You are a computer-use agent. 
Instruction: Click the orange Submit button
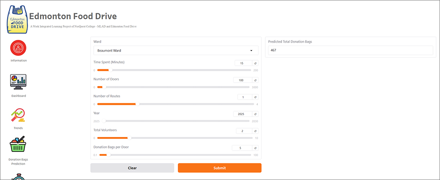pyautogui.click(x=220, y=168)
